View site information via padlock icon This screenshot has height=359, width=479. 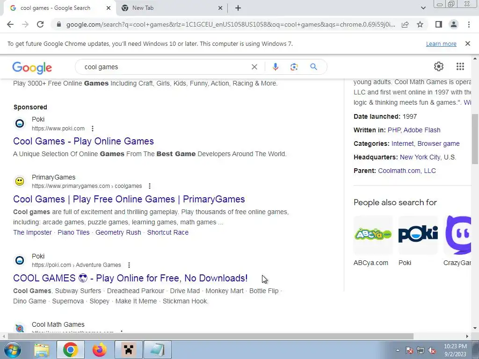pyautogui.click(x=59, y=24)
